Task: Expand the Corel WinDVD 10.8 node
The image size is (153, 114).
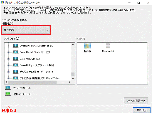Action: pyautogui.click(x=8, y=59)
